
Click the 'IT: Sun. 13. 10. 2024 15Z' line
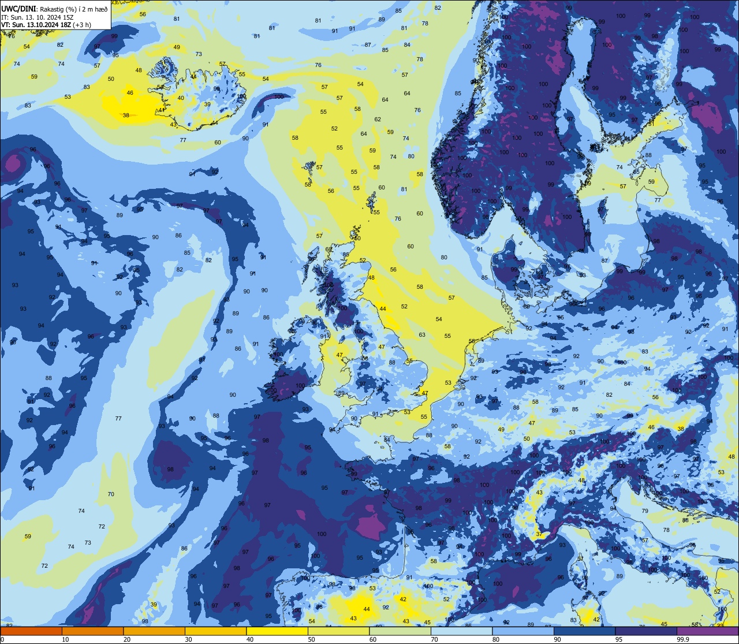point(36,17)
